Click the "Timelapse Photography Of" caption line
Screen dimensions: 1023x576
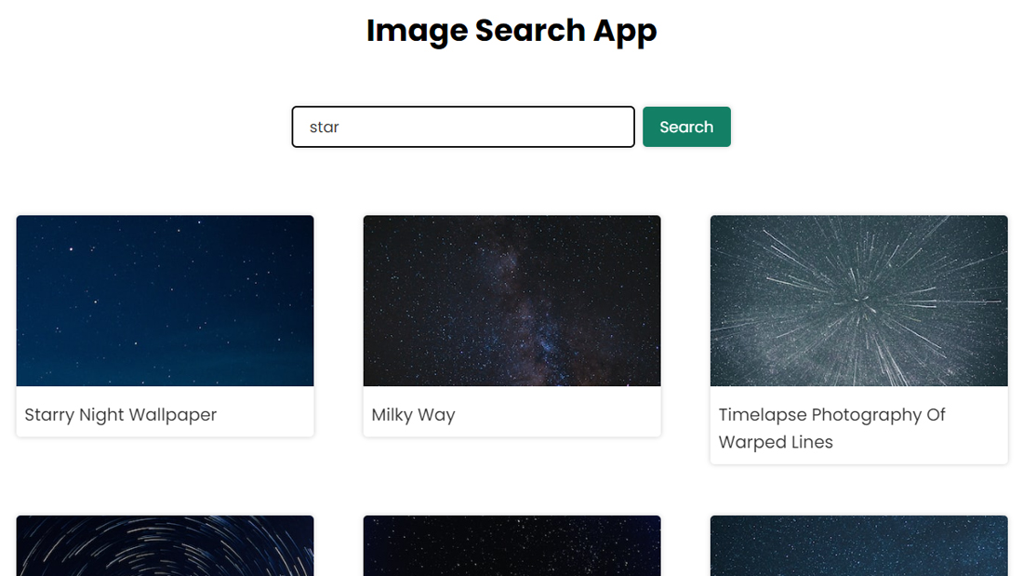click(831, 415)
